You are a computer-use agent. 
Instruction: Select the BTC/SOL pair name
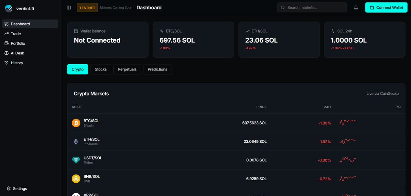91,121
